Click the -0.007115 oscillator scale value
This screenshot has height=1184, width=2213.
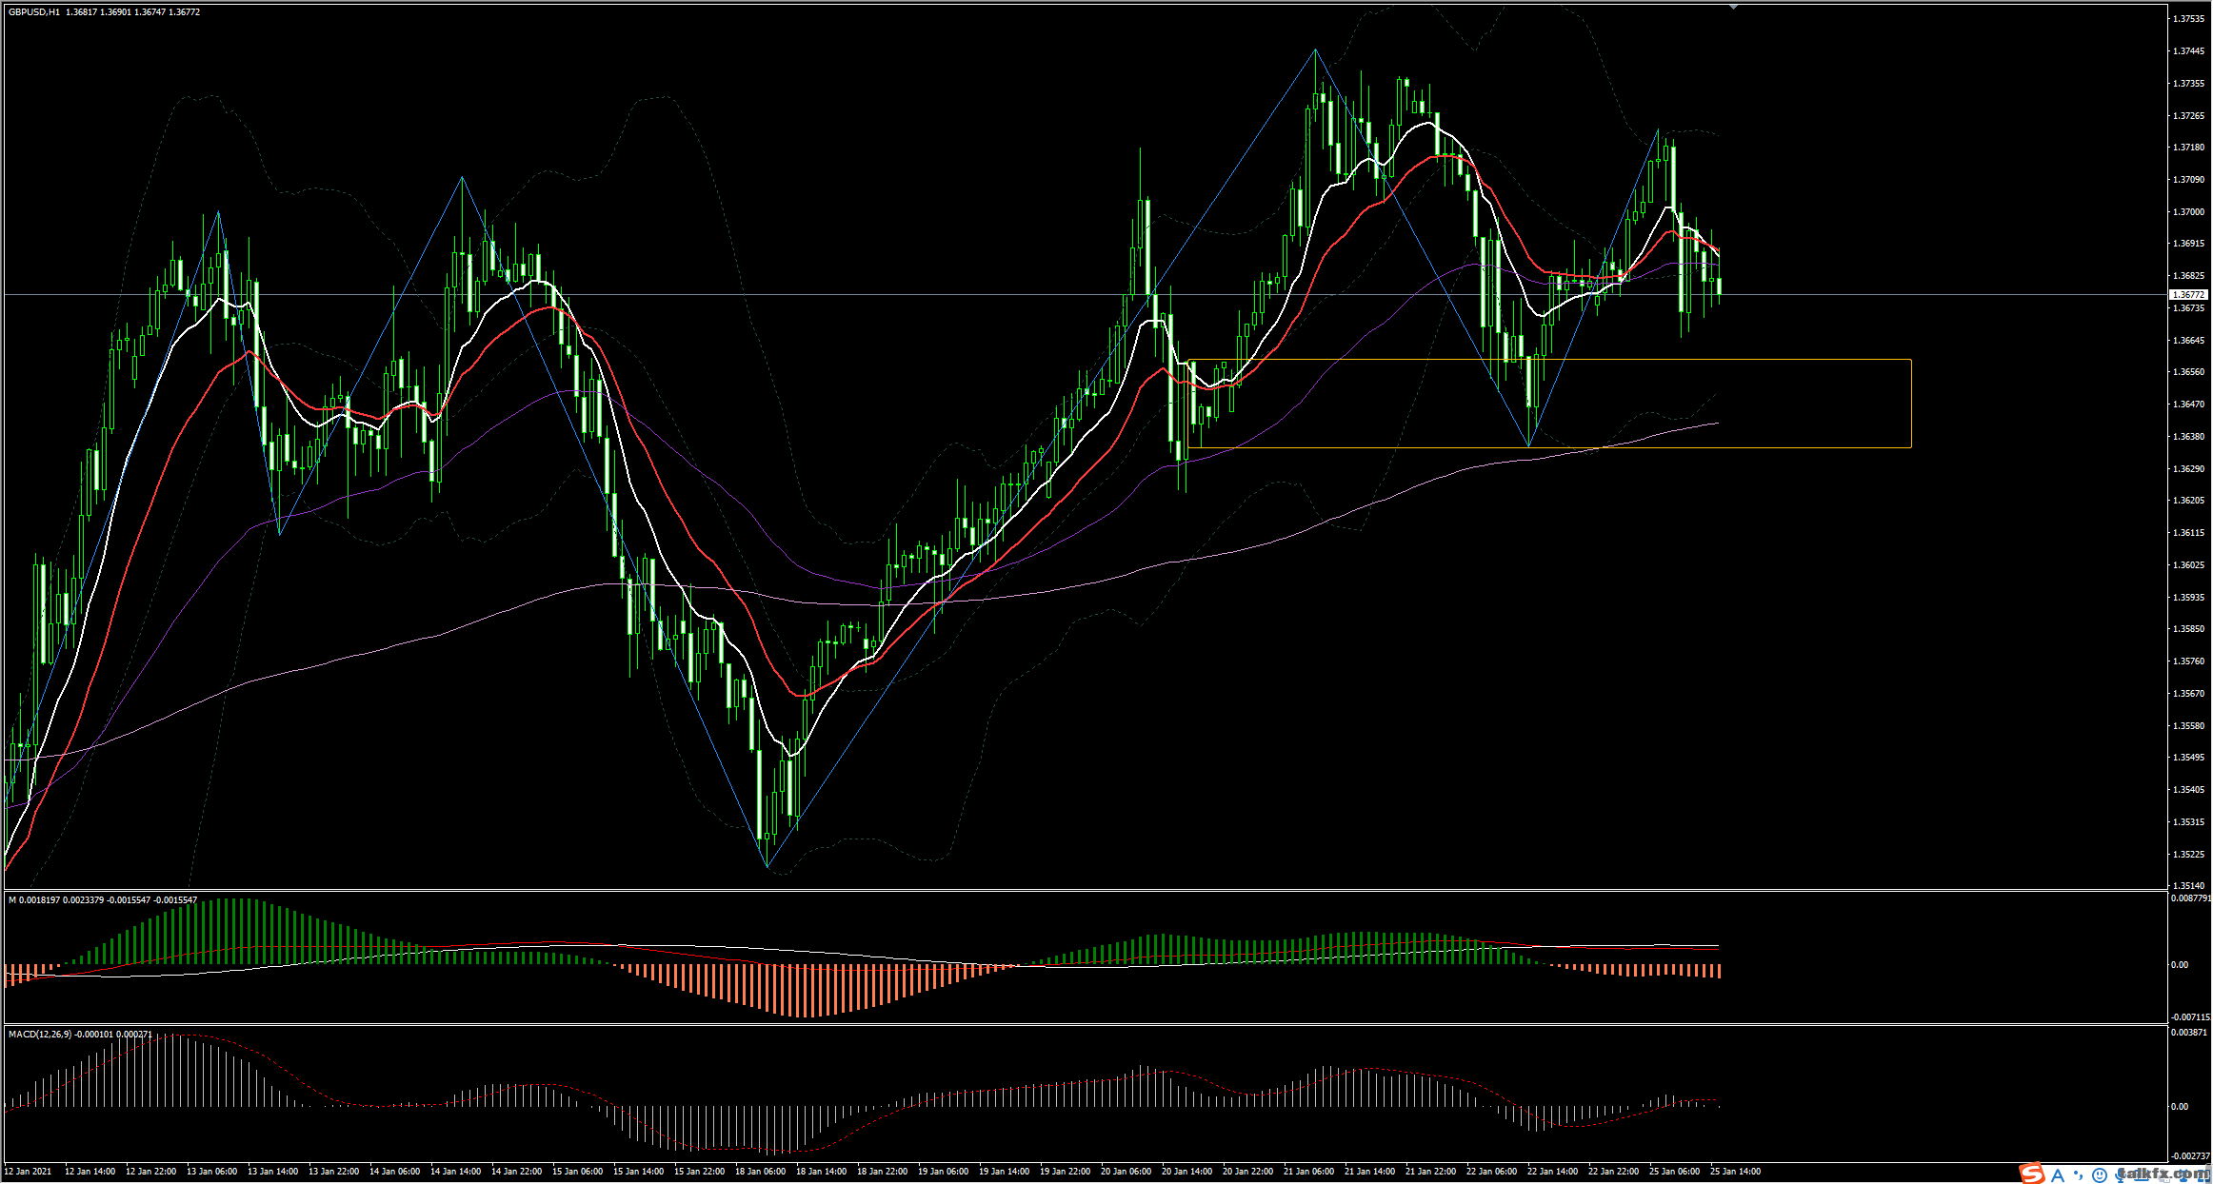(2189, 1016)
